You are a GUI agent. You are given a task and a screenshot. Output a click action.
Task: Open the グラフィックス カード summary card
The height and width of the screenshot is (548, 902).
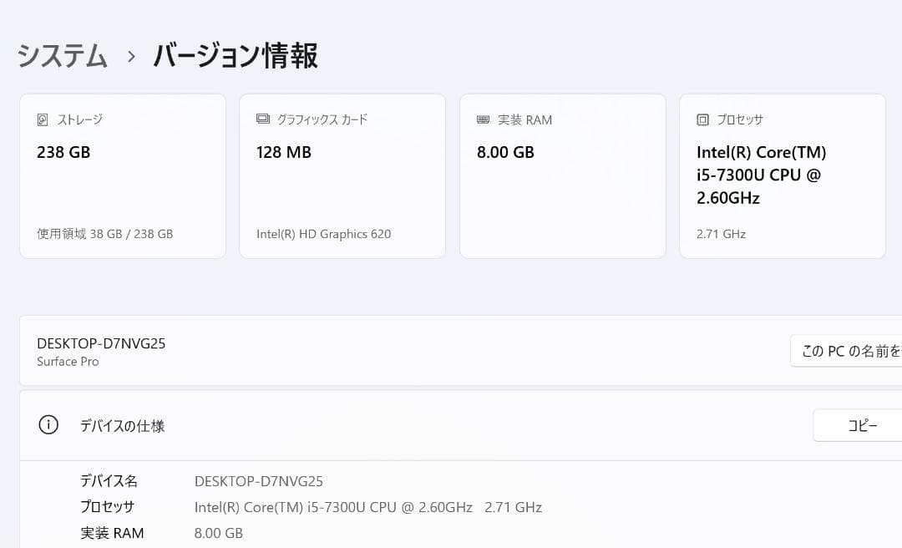[342, 175]
